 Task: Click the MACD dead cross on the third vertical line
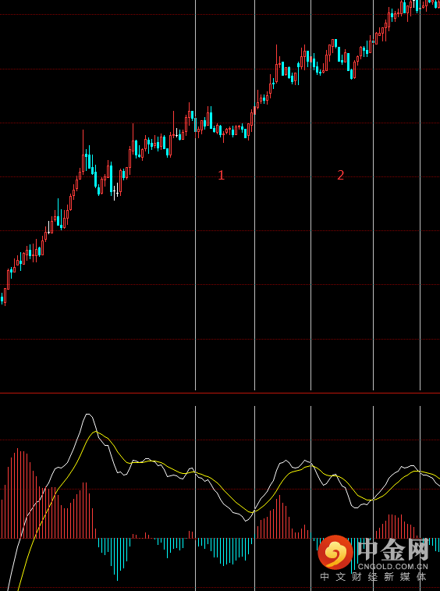coord(310,465)
